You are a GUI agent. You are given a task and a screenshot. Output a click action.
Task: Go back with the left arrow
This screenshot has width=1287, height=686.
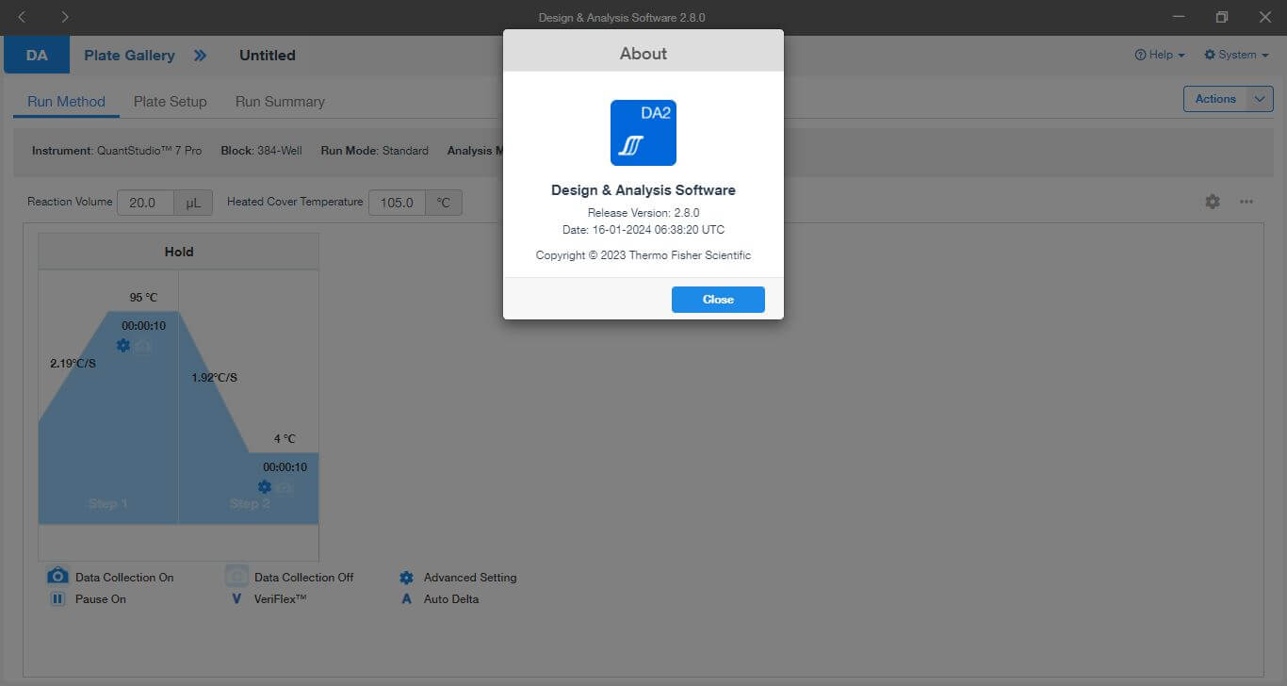[23, 17]
